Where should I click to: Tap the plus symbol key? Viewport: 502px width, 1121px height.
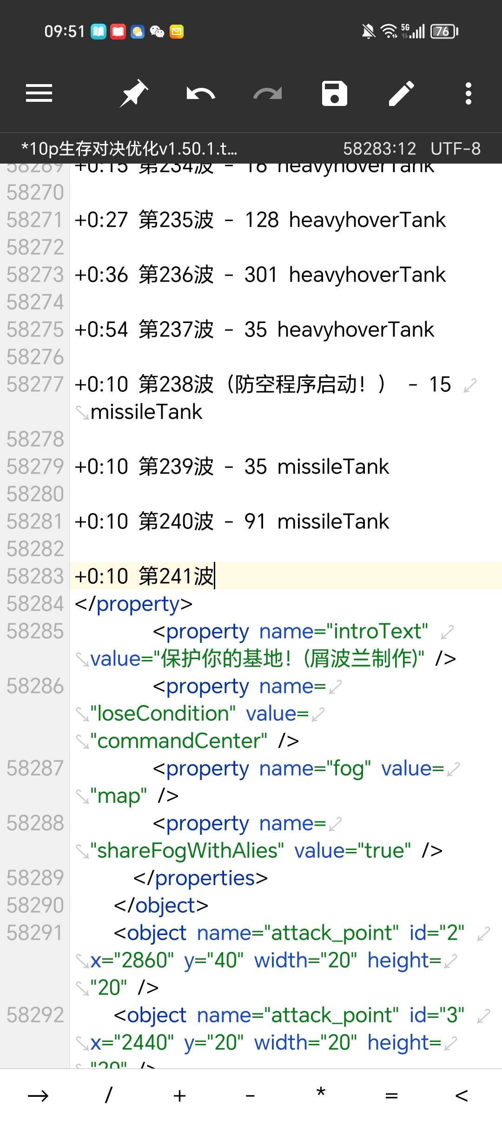(x=179, y=1096)
